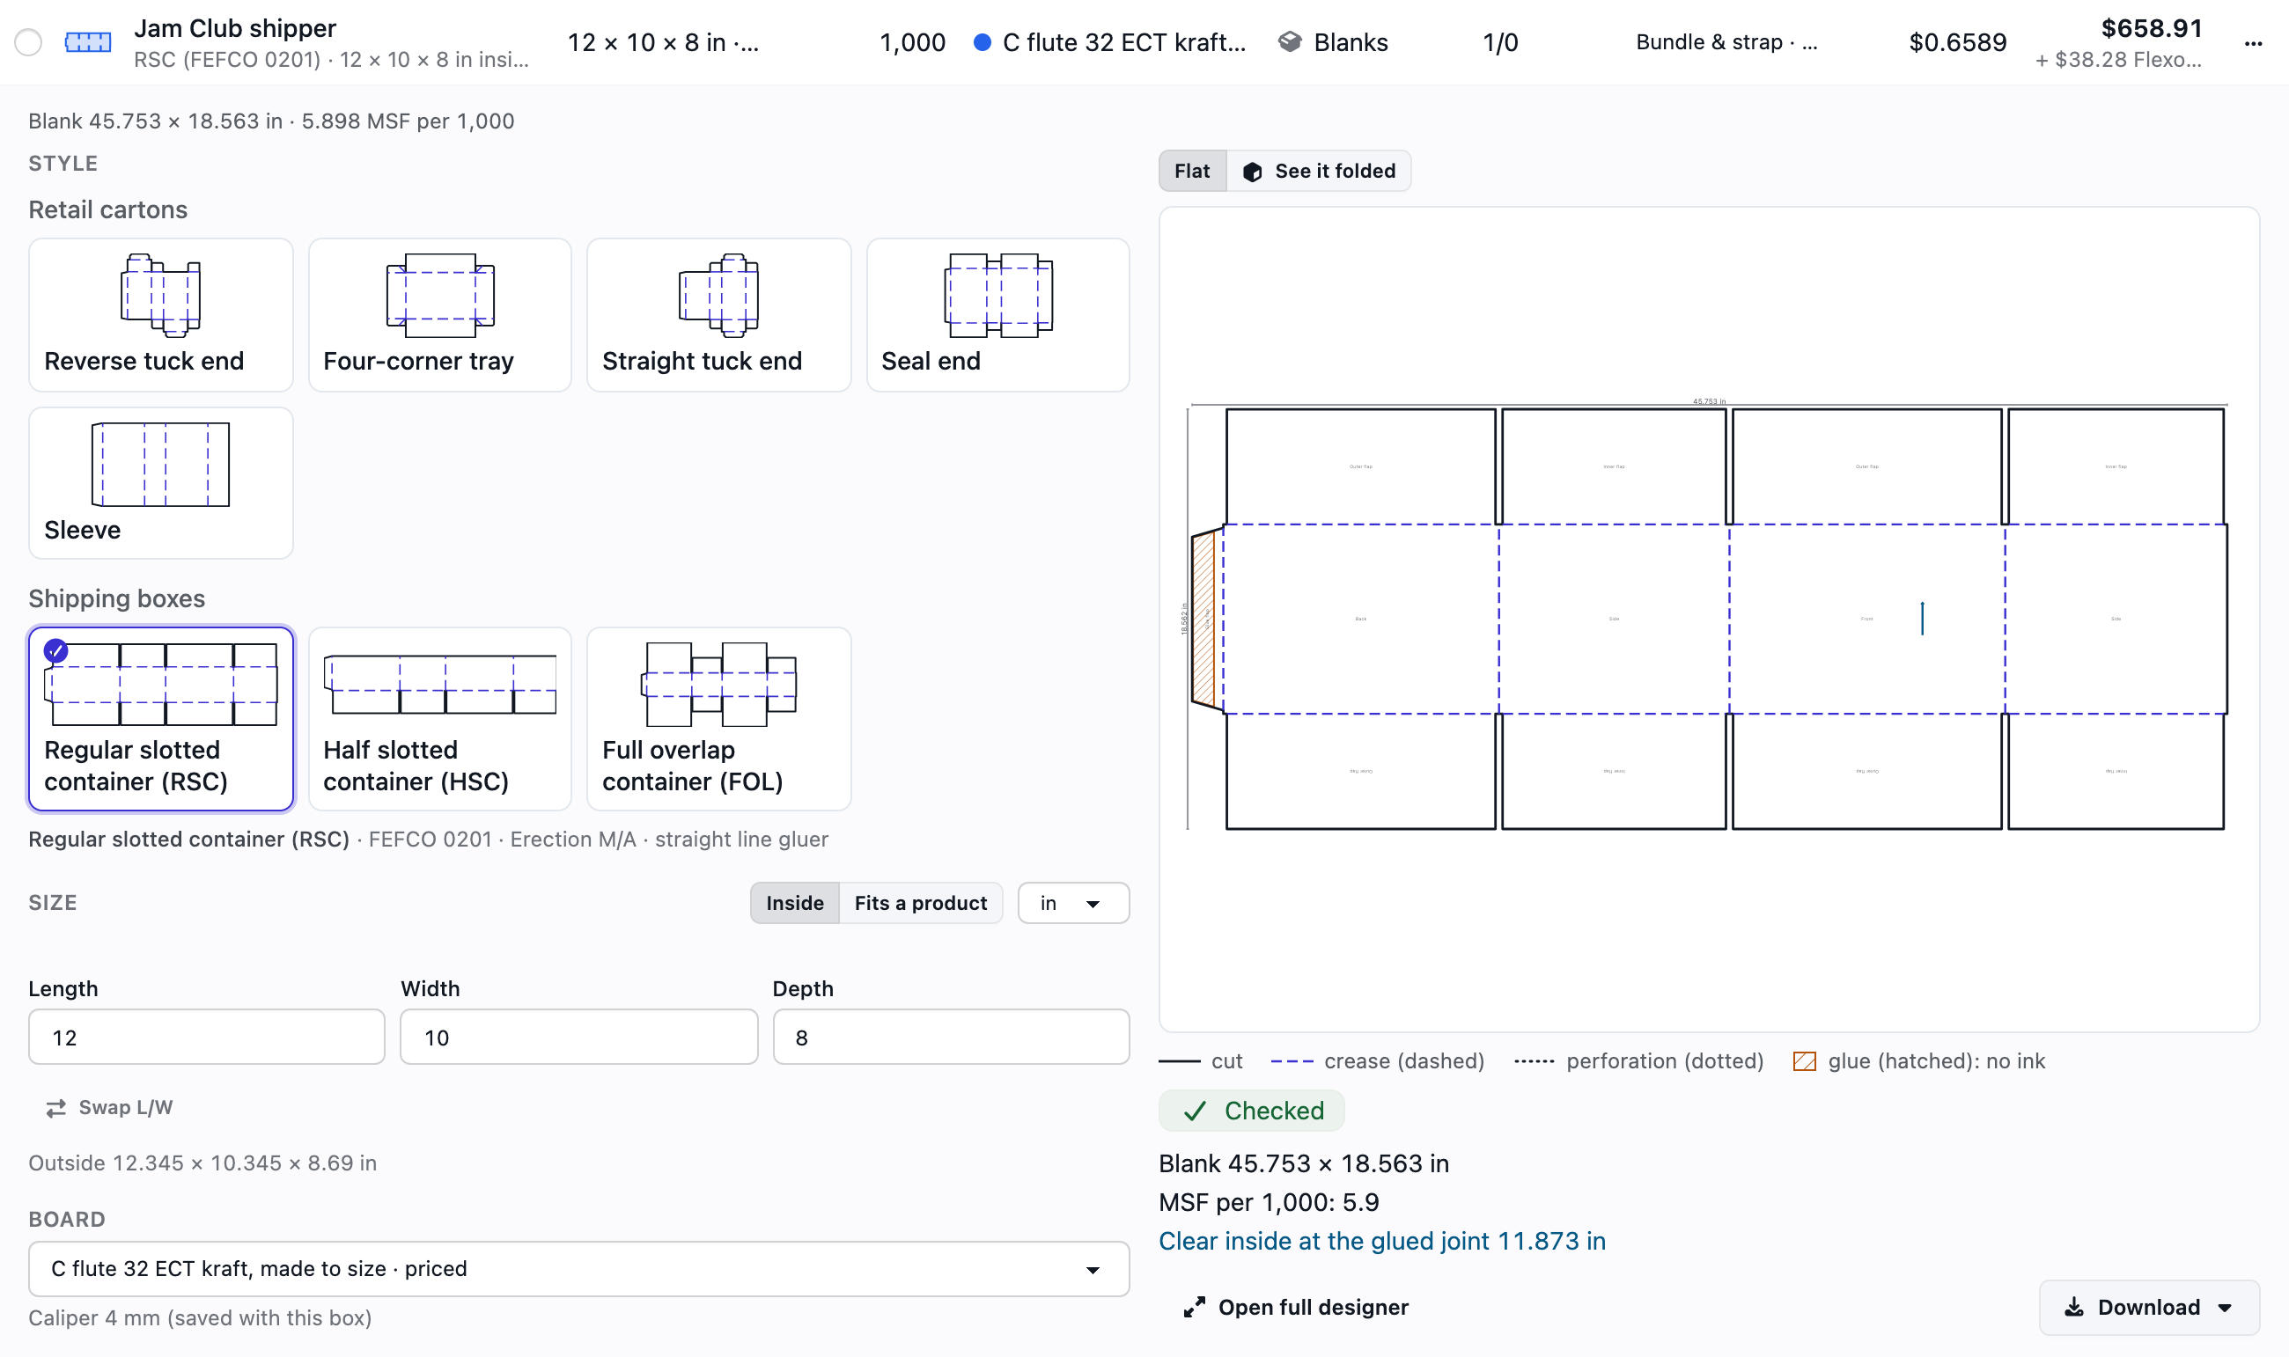Screen dimensions: 2289x1357
Task: Click the Checked status badge
Action: pyautogui.click(x=1251, y=1111)
